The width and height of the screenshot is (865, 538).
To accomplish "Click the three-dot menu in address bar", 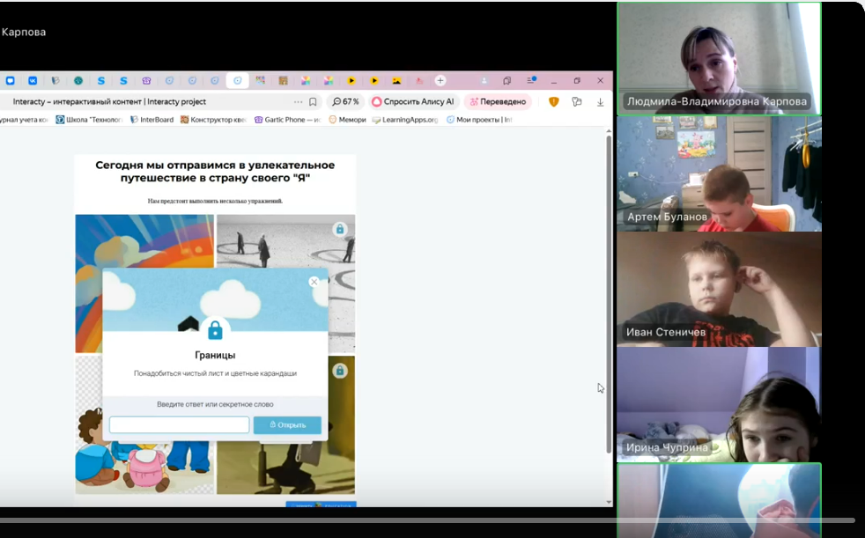I will point(296,102).
